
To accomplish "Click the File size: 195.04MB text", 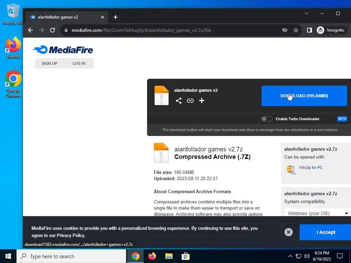I will click(x=174, y=173).
